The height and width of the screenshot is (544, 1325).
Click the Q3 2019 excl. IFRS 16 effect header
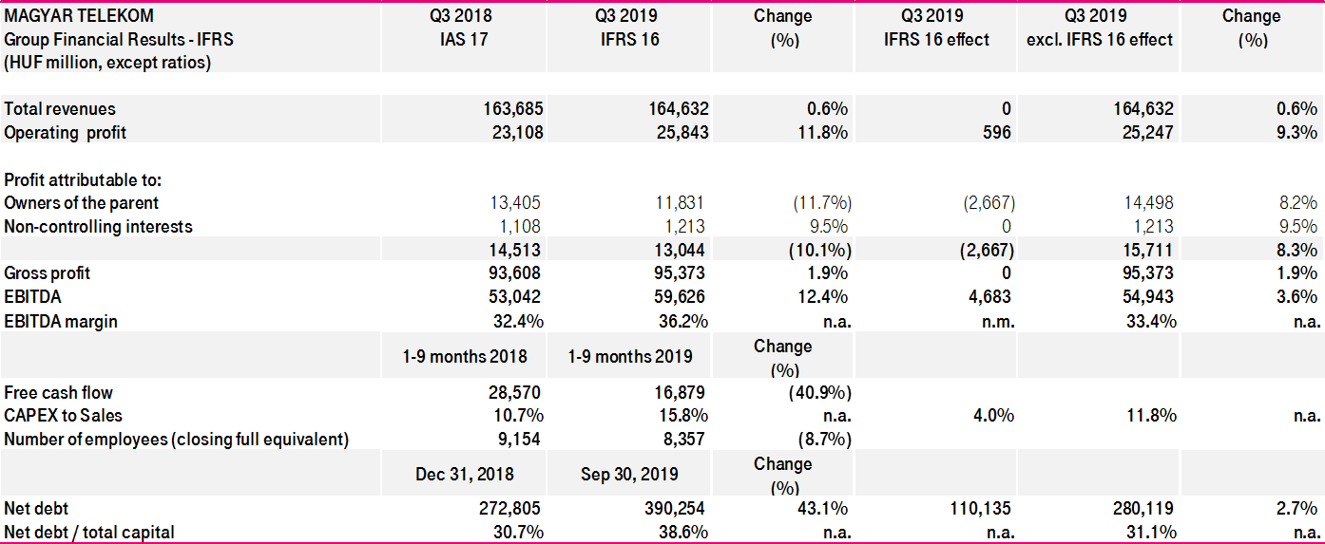(x=1099, y=28)
